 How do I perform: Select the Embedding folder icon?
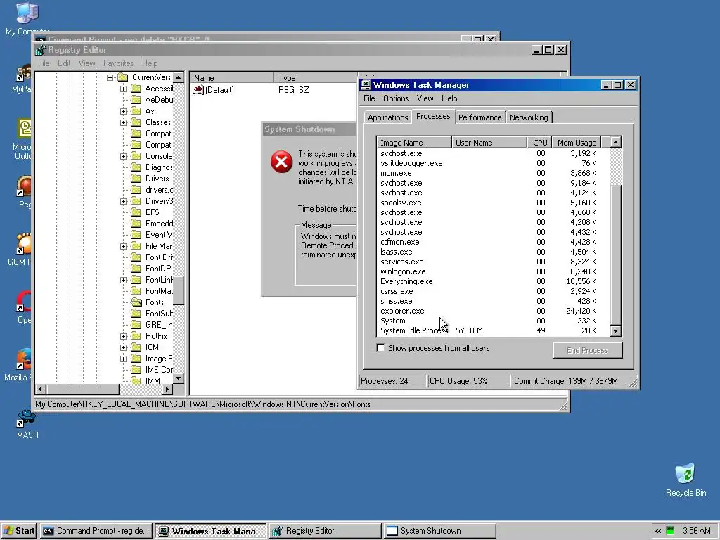pyautogui.click(x=136, y=224)
